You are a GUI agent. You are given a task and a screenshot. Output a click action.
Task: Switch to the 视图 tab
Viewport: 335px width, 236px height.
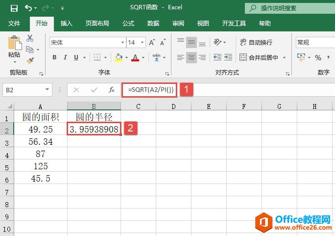tap(203, 24)
